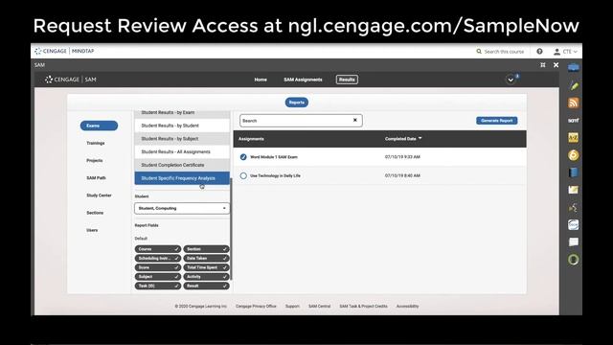The height and width of the screenshot is (345, 613).
Task: Select Projects in left navigation
Action: point(95,160)
